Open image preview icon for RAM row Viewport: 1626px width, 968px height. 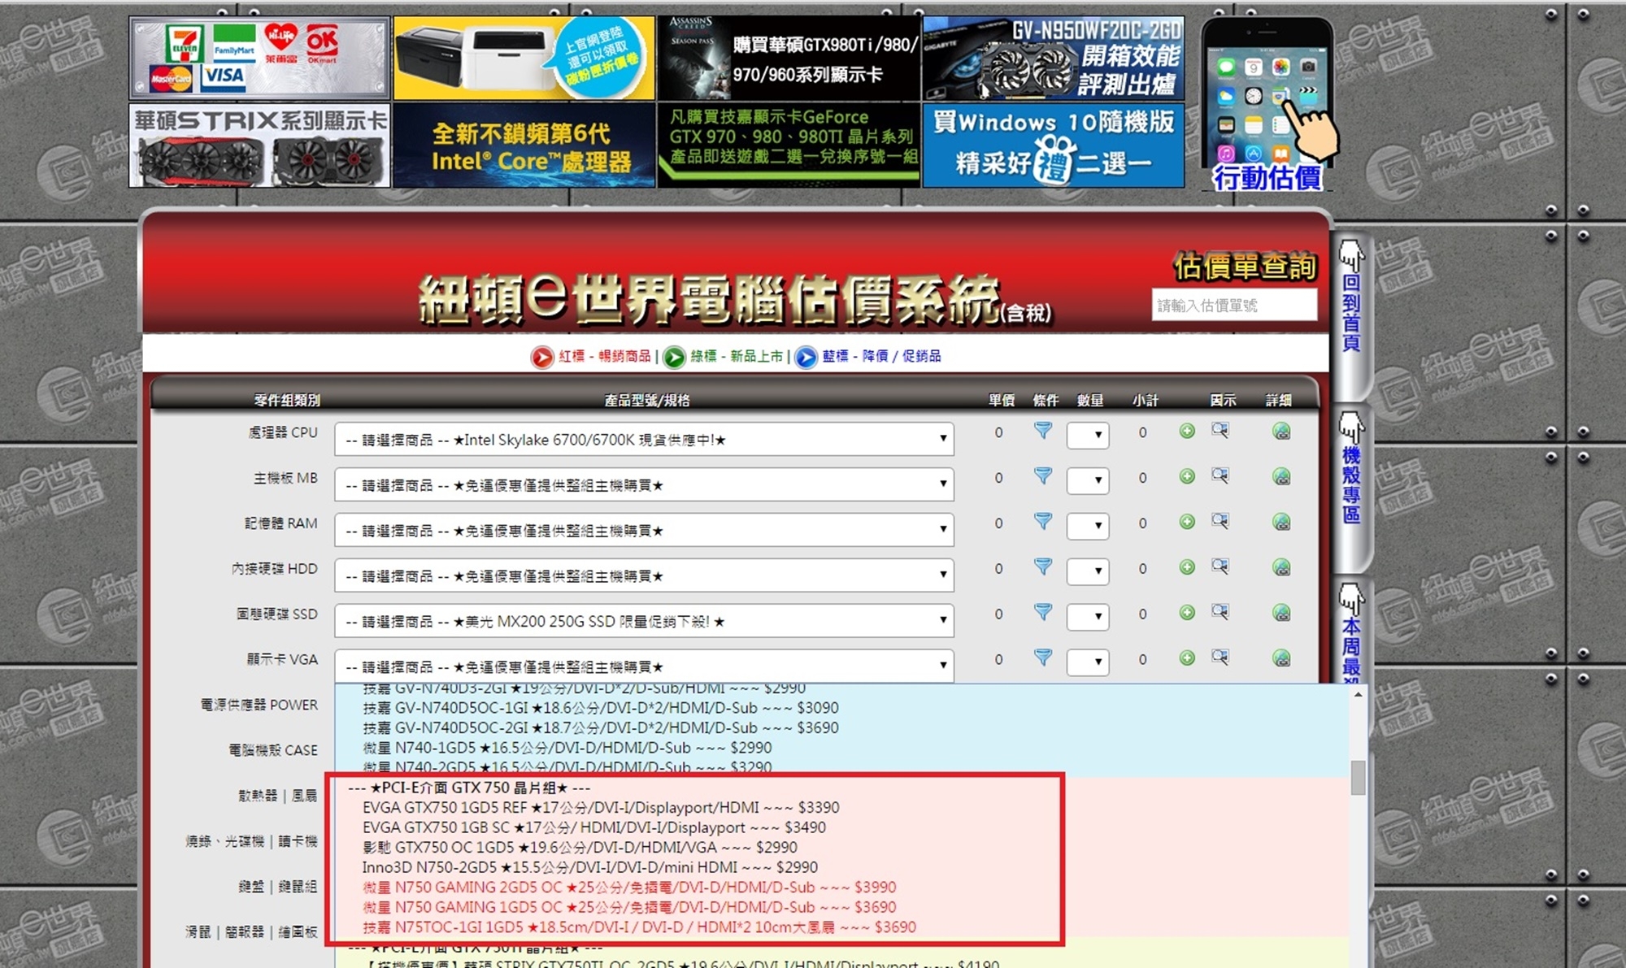(1220, 522)
